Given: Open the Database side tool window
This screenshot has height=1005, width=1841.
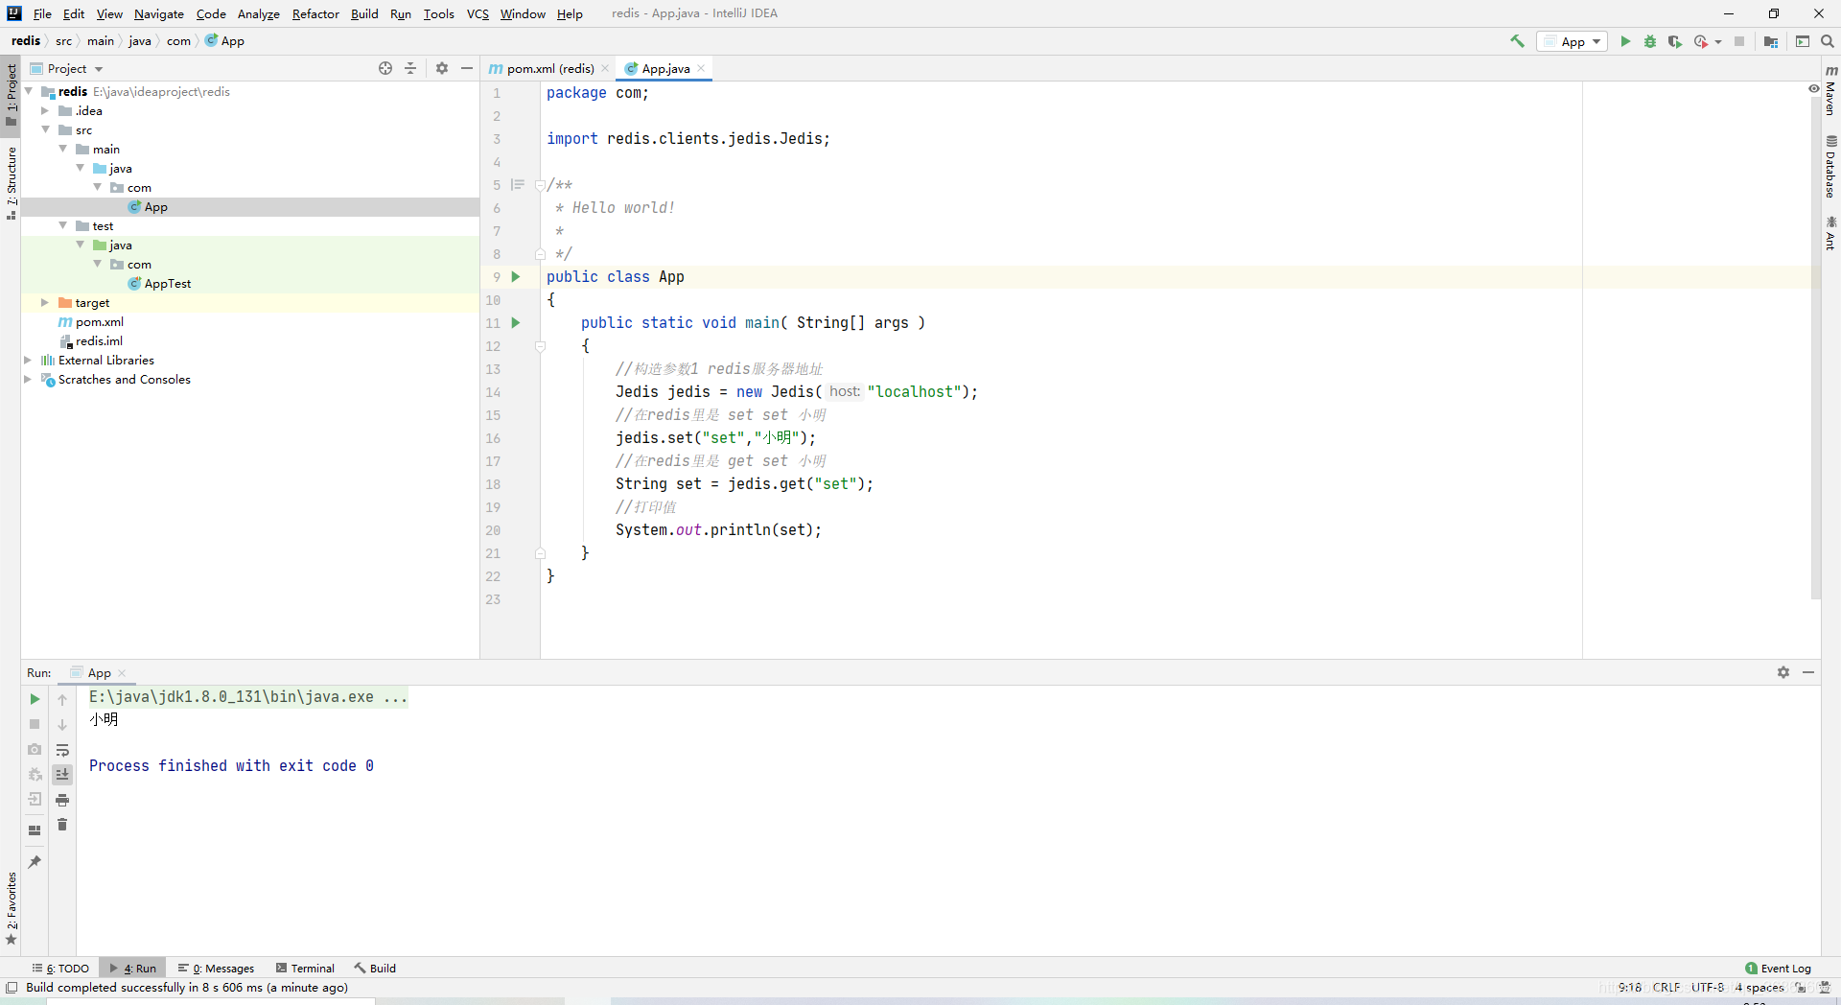Looking at the screenshot, I should coord(1830,167).
